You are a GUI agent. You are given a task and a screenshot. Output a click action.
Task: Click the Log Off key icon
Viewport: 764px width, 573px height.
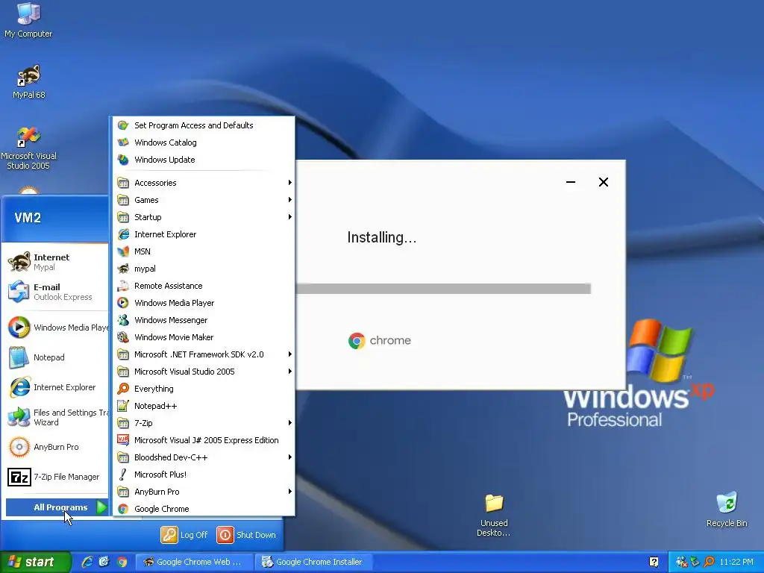(169, 534)
